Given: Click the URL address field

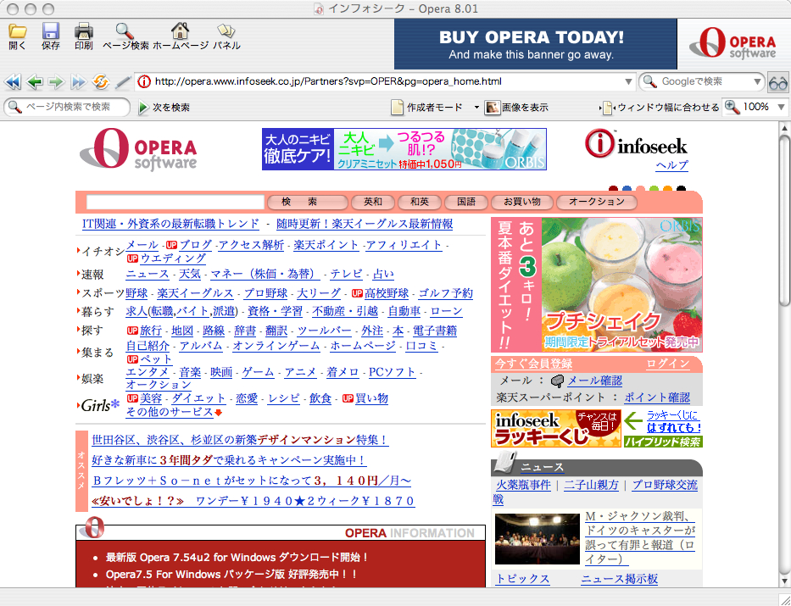Looking at the screenshot, I should click(x=386, y=81).
